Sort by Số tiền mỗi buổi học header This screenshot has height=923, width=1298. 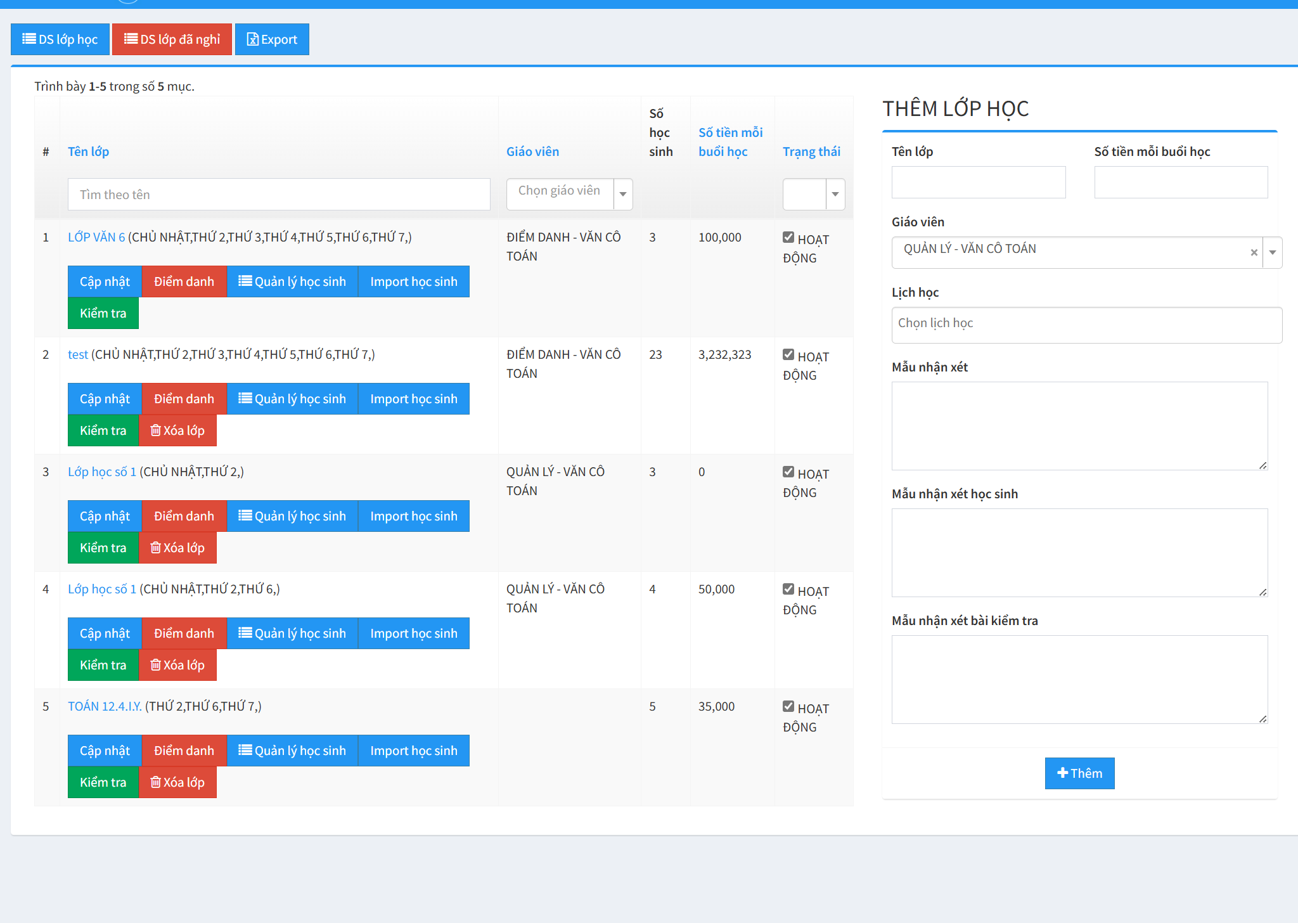[x=730, y=142]
